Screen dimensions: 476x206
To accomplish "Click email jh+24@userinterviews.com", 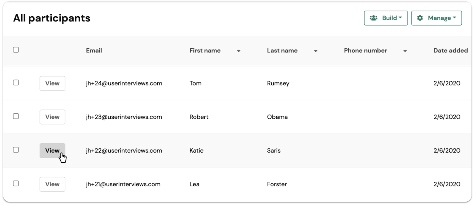I will point(124,83).
